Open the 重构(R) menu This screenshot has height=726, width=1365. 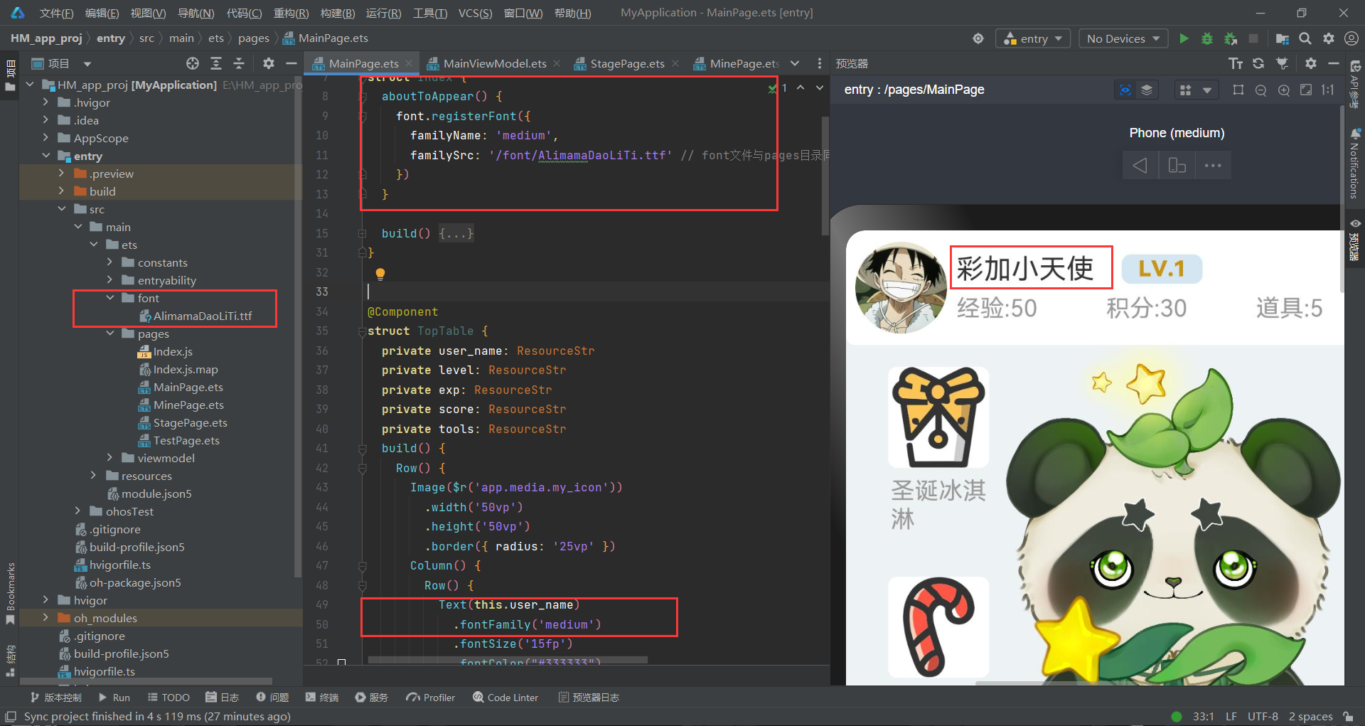tap(291, 13)
